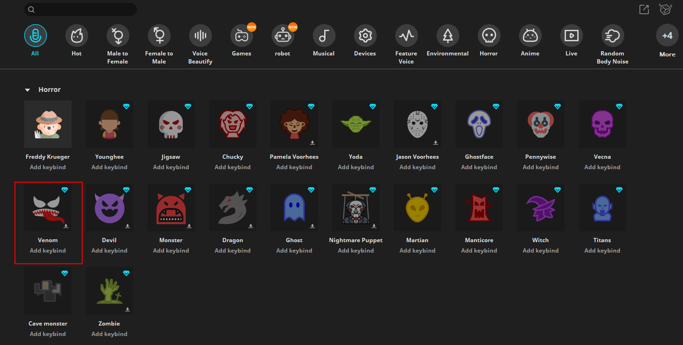683x345 pixels.
Task: Add keybind for Nightmare Puppet
Action: click(x=356, y=251)
